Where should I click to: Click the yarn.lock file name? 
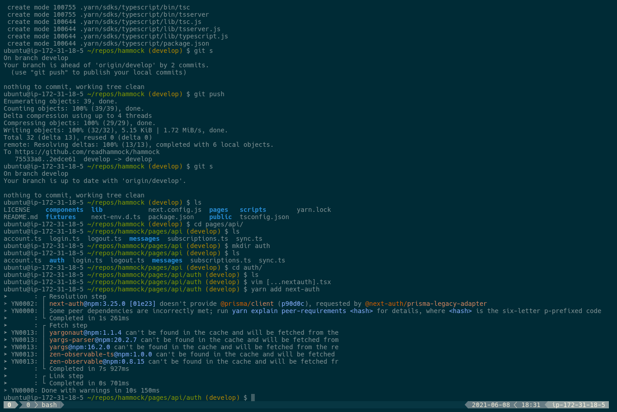click(314, 210)
